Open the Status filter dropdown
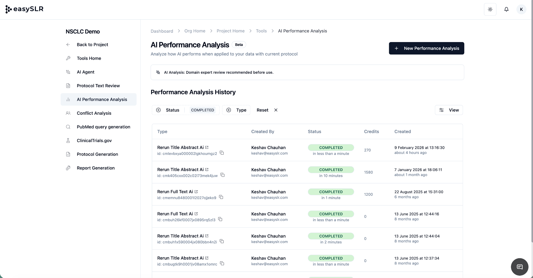The height and width of the screenshot is (278, 533). 168,110
